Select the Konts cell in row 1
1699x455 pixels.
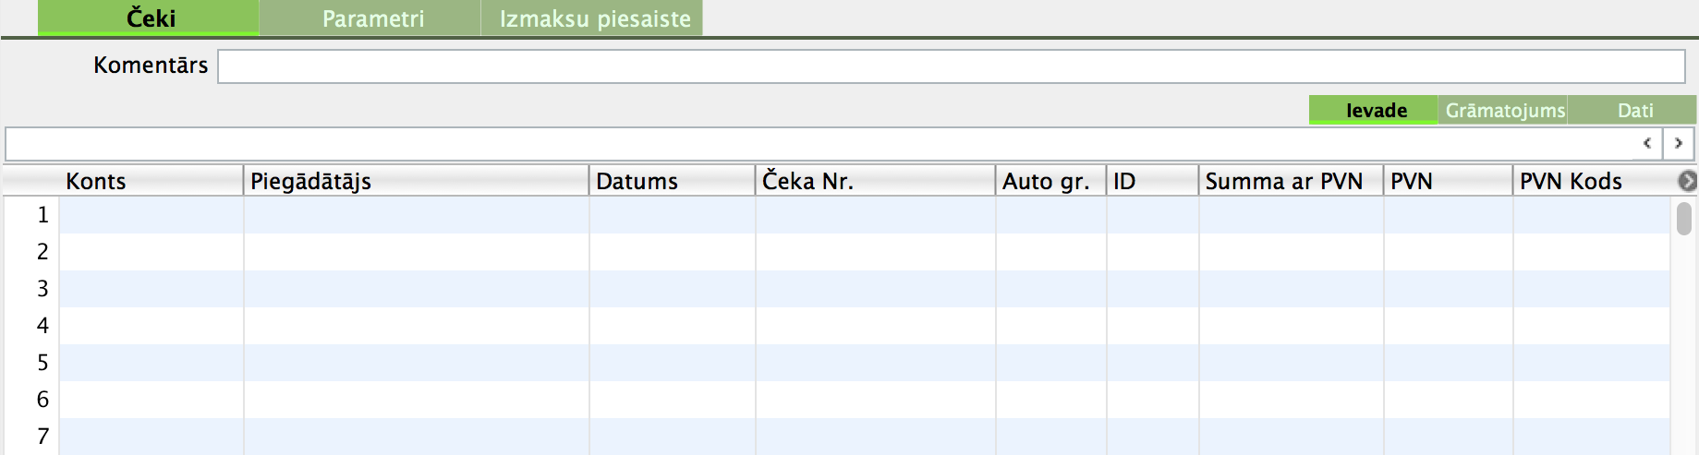click(x=152, y=215)
